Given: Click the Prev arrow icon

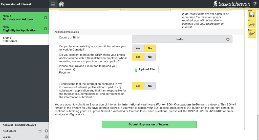Looking at the screenshot, I should point(252,33).
